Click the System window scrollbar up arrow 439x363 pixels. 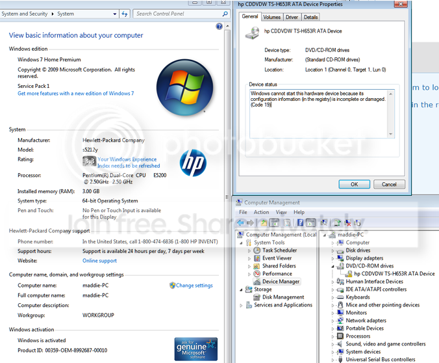[x=228, y=26]
